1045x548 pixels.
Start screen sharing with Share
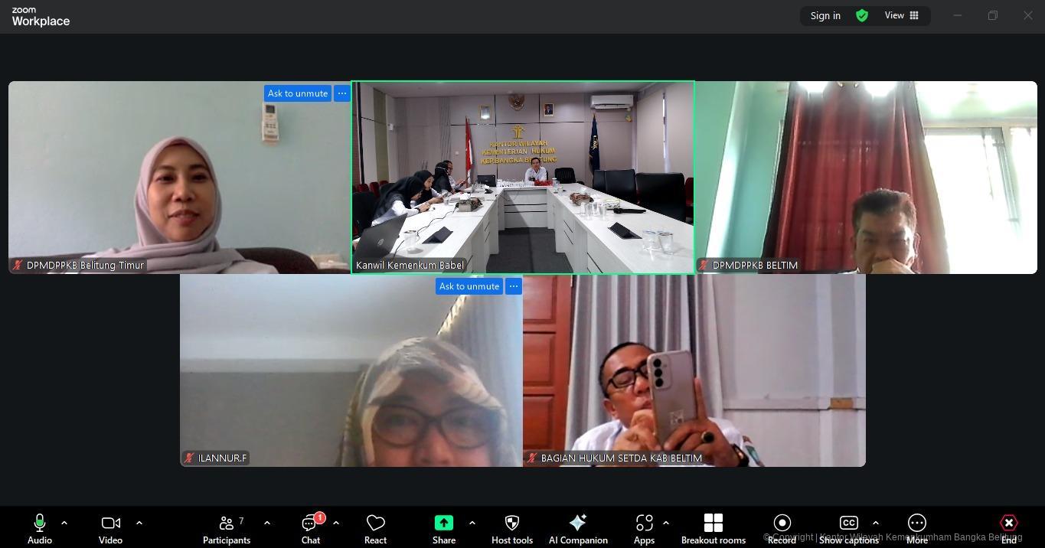[x=443, y=529]
